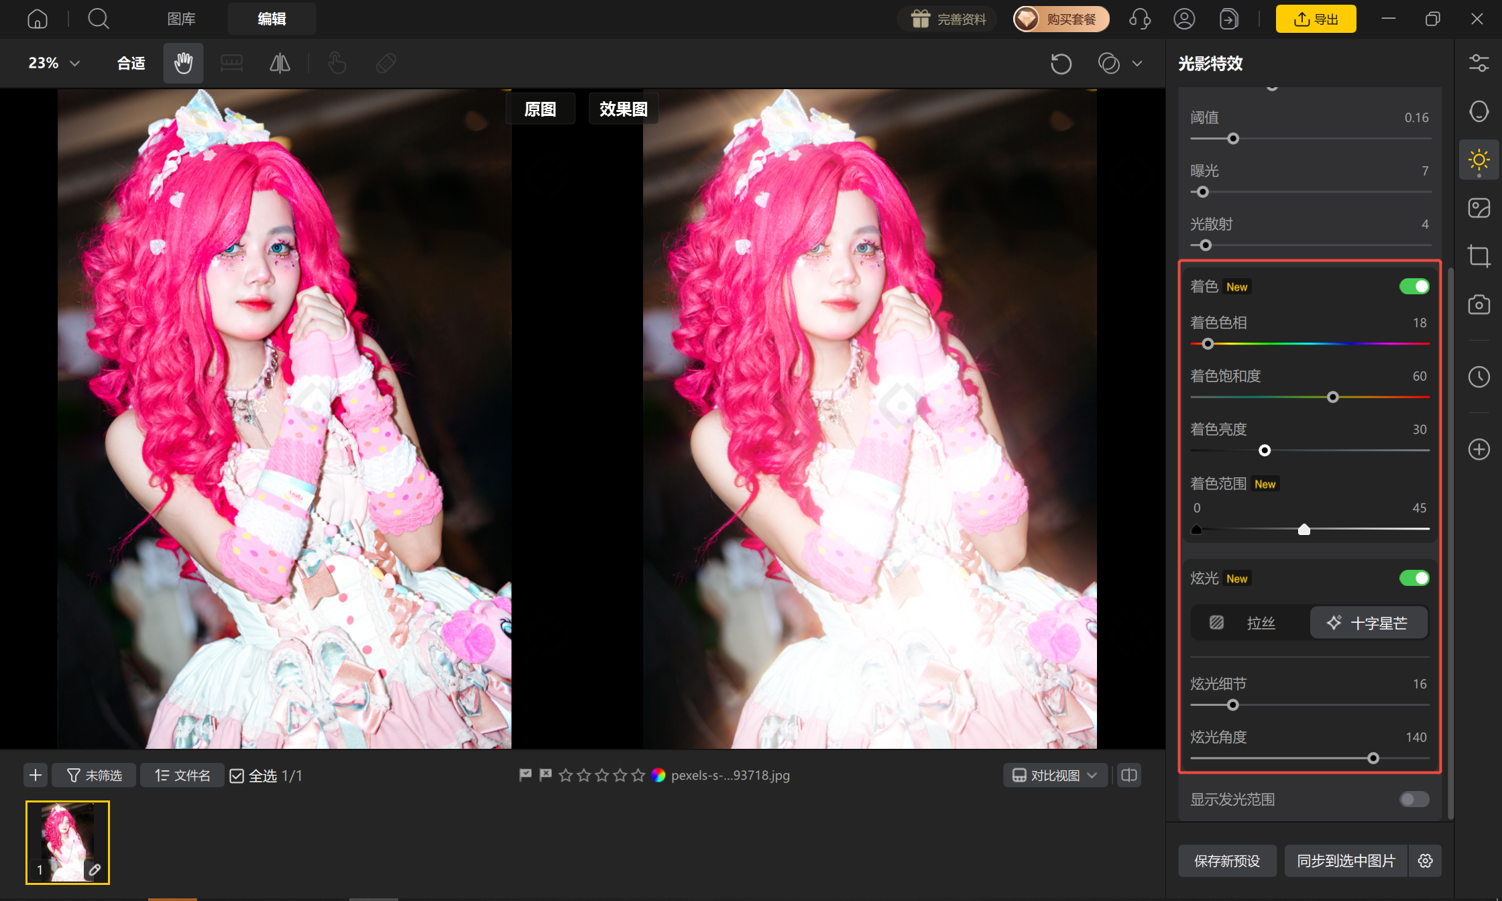Image resolution: width=1502 pixels, height=901 pixels.
Task: Expand the 对比视图 dropdown
Action: pyautogui.click(x=1055, y=776)
